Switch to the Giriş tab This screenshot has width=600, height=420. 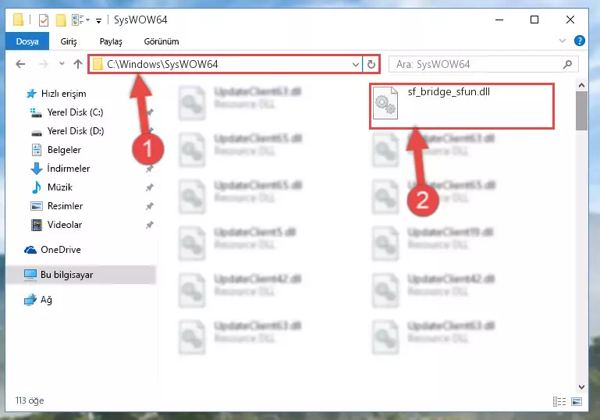(x=69, y=41)
